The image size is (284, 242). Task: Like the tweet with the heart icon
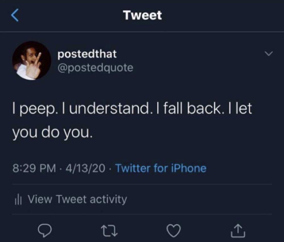pyautogui.click(x=174, y=230)
